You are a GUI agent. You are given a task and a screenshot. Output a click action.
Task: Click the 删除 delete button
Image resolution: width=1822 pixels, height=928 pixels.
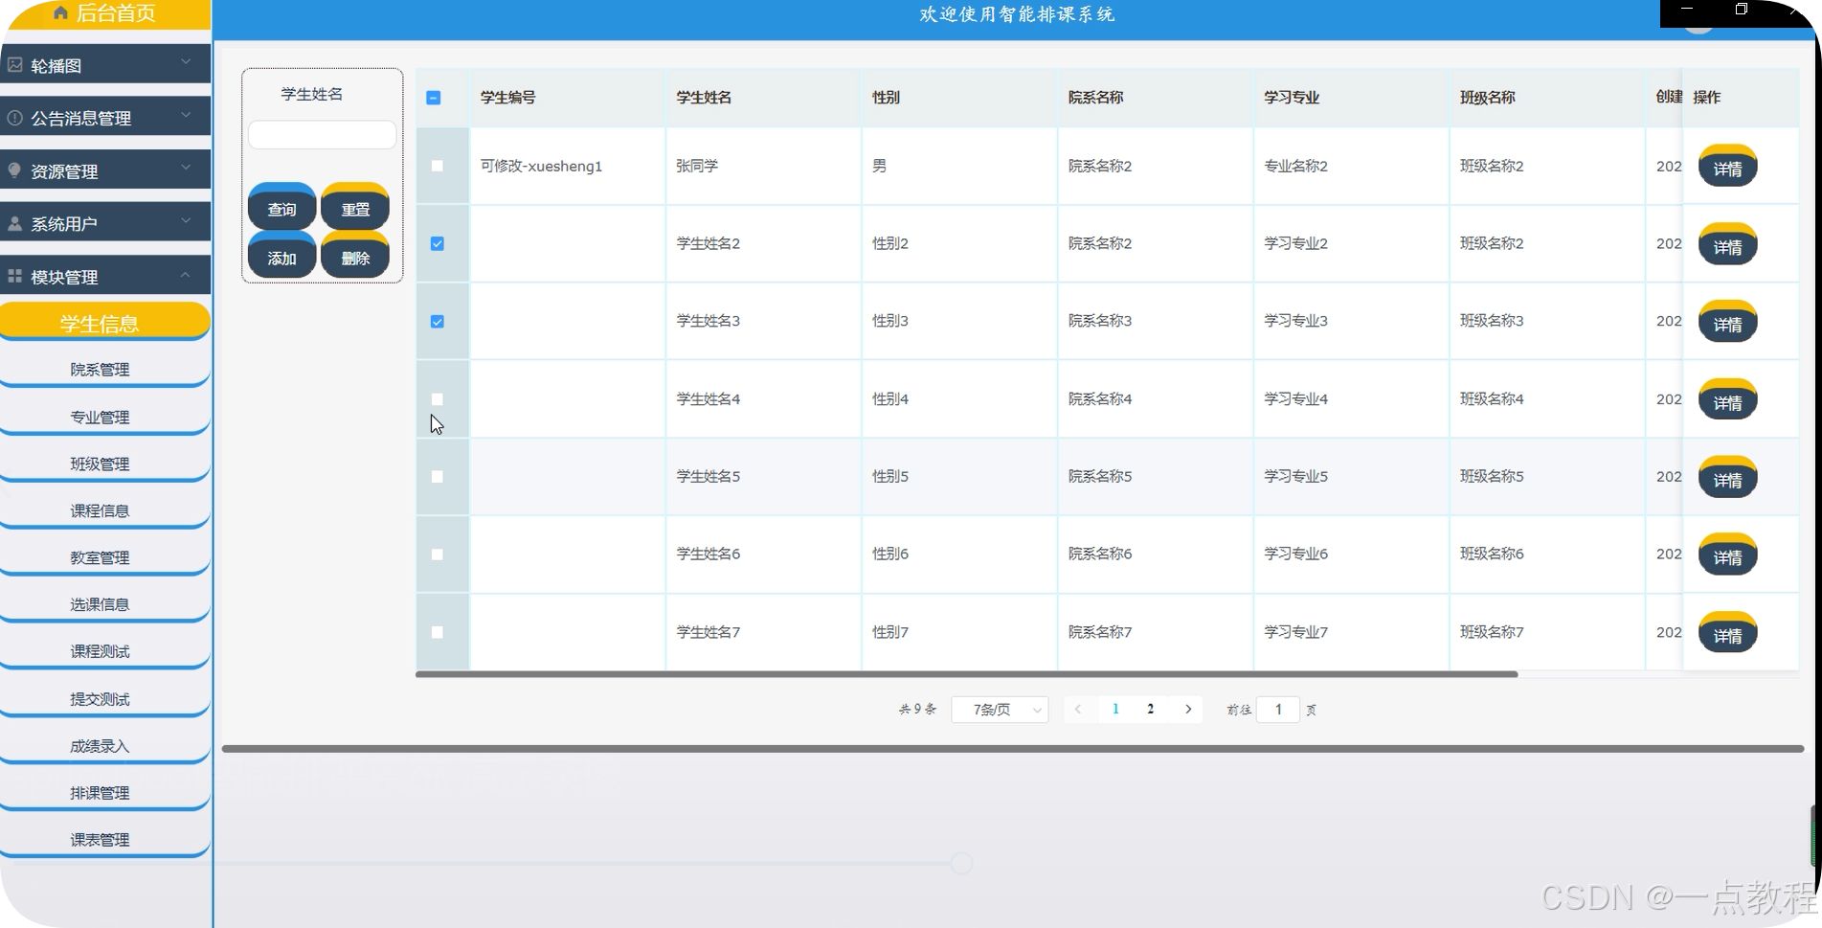point(355,256)
